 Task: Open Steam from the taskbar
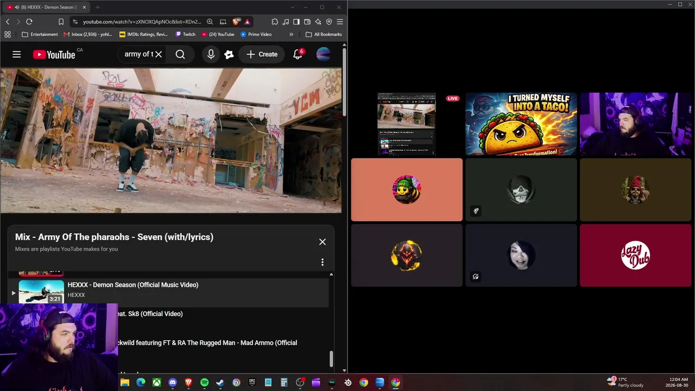(220, 382)
